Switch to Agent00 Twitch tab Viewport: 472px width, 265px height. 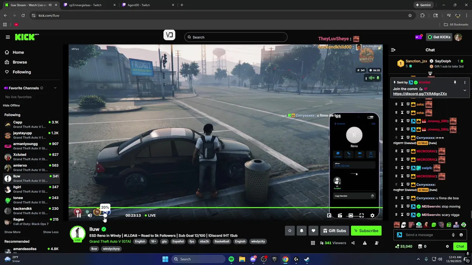[147, 5]
